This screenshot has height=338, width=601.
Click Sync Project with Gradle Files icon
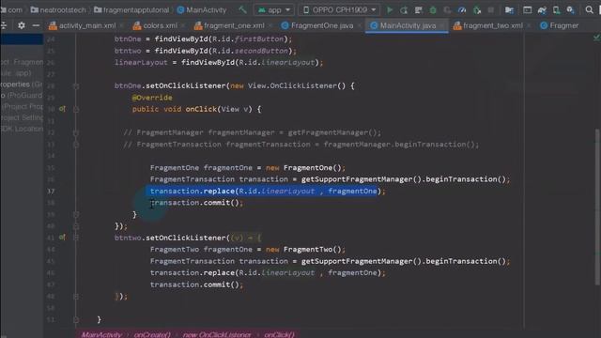point(542,10)
